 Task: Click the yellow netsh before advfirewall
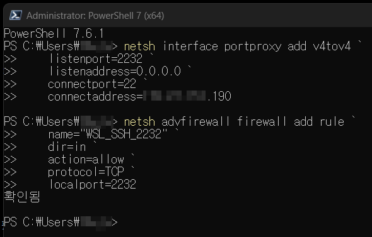(x=139, y=122)
